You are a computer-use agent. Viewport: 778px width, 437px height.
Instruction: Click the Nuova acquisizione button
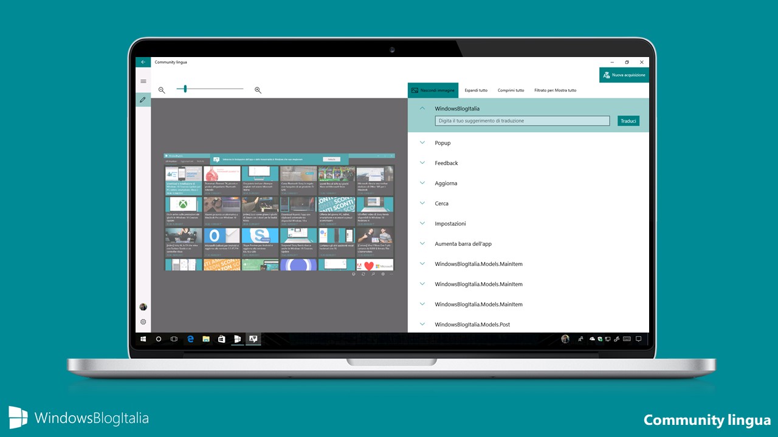624,75
